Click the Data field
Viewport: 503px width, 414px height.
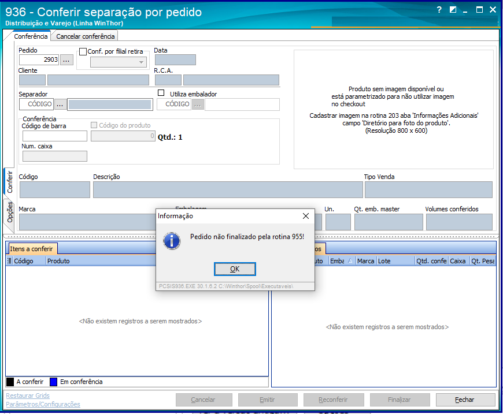175,60
